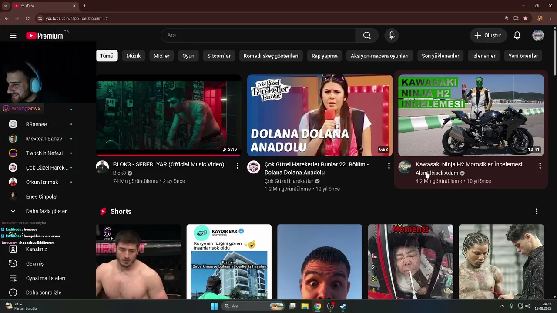Open options menu for Kawasaki Ninja video
Viewport: 557px width, 313px height.
coord(540,166)
